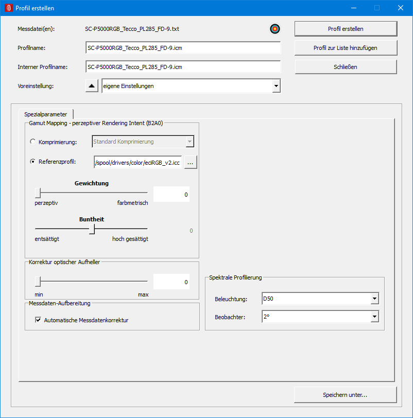Toggle Automatische Messdatenkorrektur checkbox
The width and height of the screenshot is (413, 418).
(38, 320)
